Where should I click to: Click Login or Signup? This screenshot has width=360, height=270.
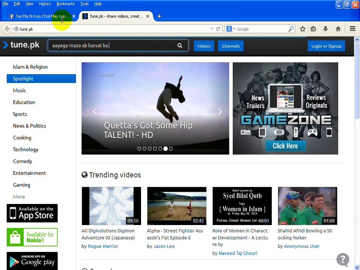[x=326, y=46]
